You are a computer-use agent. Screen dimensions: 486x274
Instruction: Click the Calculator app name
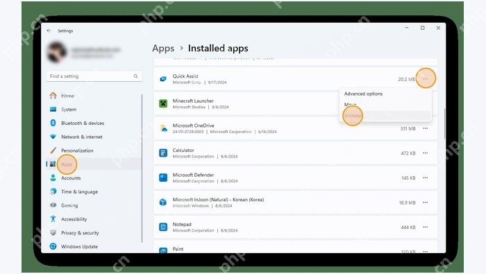pos(183,150)
